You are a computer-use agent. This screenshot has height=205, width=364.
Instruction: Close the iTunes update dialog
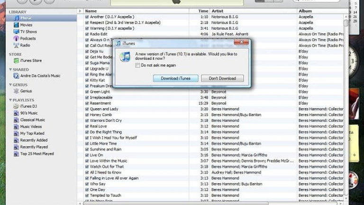pos(241,42)
